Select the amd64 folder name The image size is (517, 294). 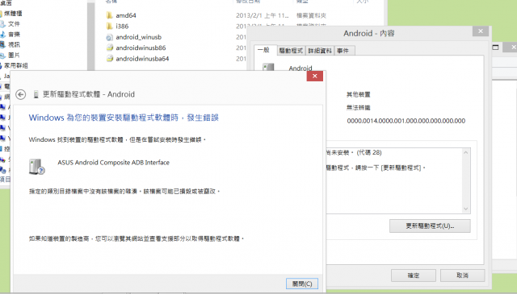point(126,15)
